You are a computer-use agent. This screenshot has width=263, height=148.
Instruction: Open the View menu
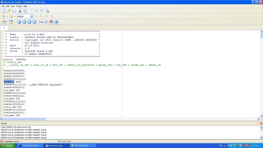[x=12, y=6]
